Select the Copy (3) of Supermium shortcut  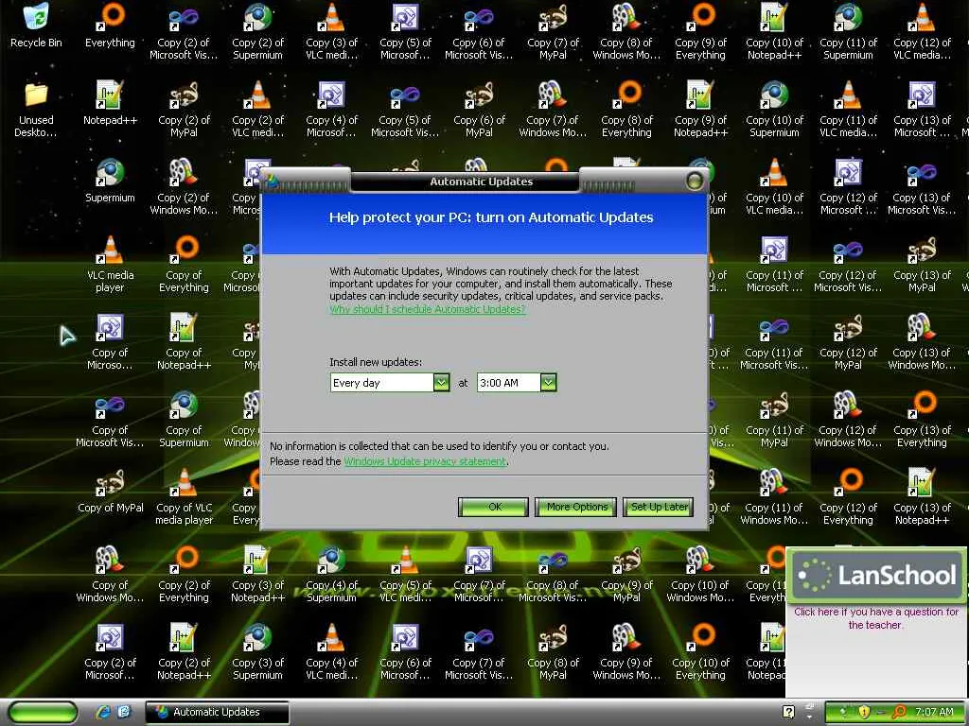coord(257,652)
